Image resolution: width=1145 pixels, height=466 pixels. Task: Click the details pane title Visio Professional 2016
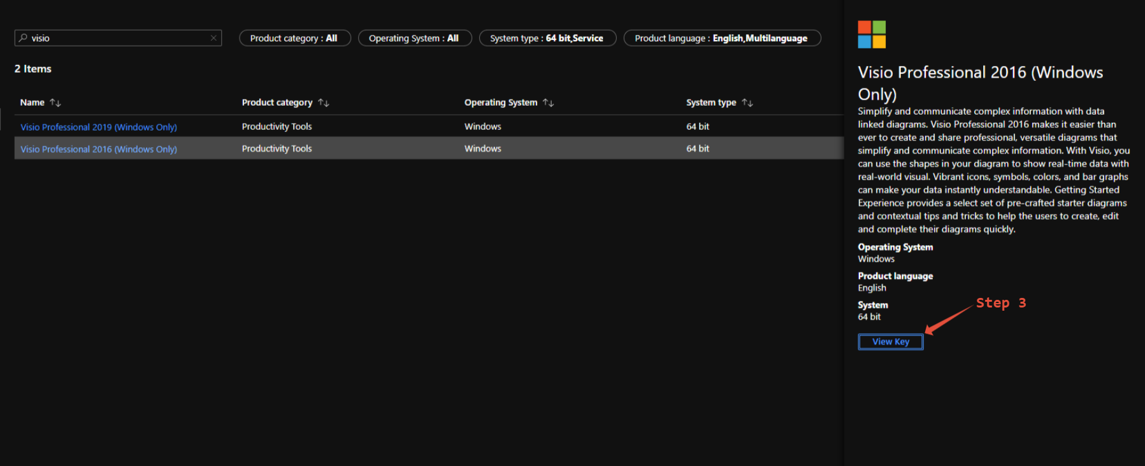point(980,83)
